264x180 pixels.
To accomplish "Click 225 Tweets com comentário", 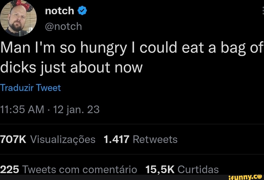I will point(69,169).
